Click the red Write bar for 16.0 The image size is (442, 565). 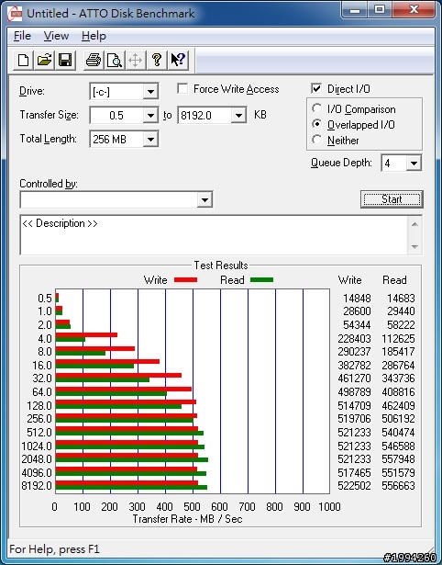pyautogui.click(x=107, y=361)
